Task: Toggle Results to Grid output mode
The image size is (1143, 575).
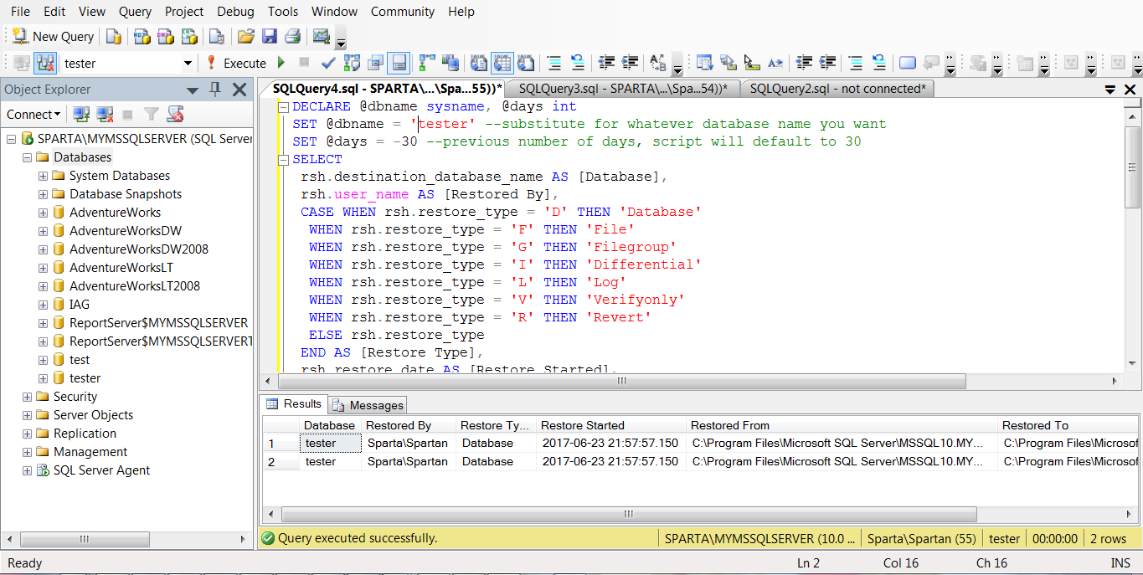Action: click(502, 63)
